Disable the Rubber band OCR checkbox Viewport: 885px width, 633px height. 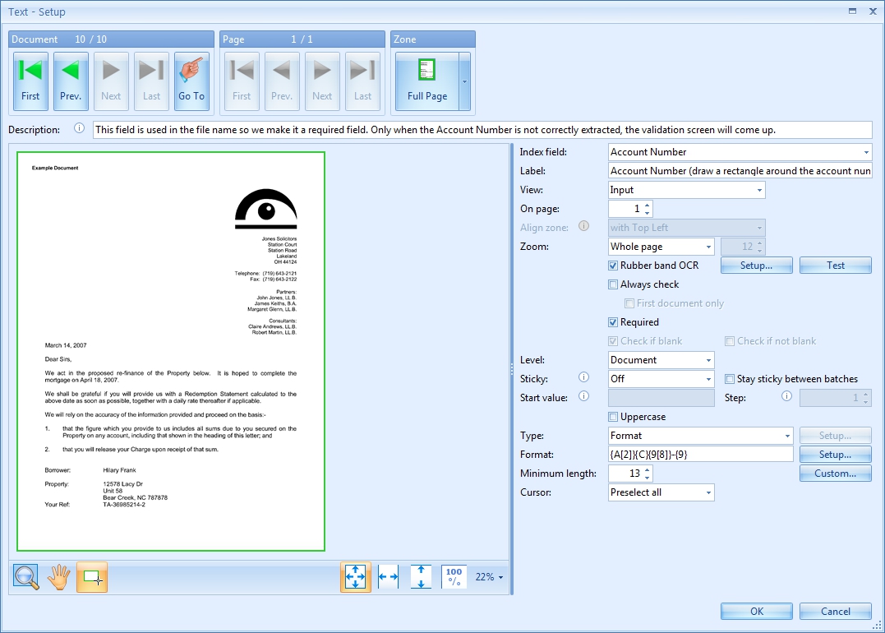point(613,266)
